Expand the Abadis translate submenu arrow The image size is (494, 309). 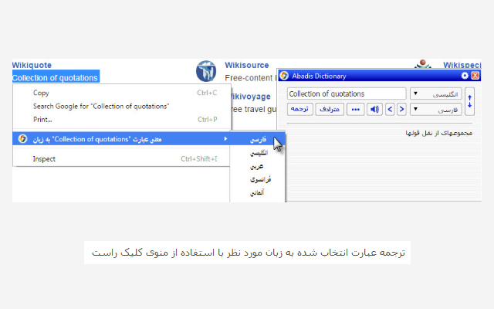(x=225, y=139)
